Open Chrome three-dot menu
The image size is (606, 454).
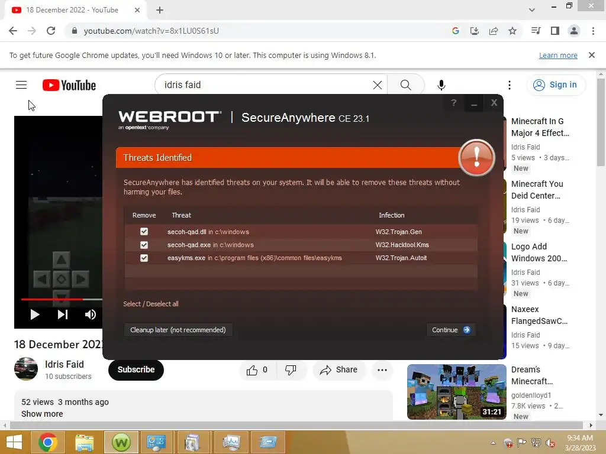pos(593,31)
